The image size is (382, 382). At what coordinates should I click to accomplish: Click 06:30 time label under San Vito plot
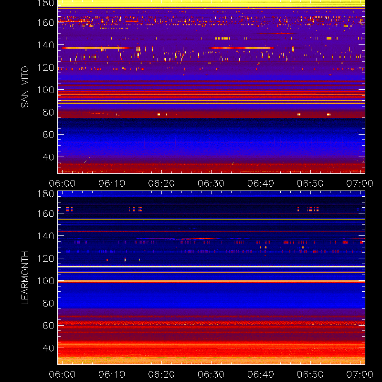(211, 183)
